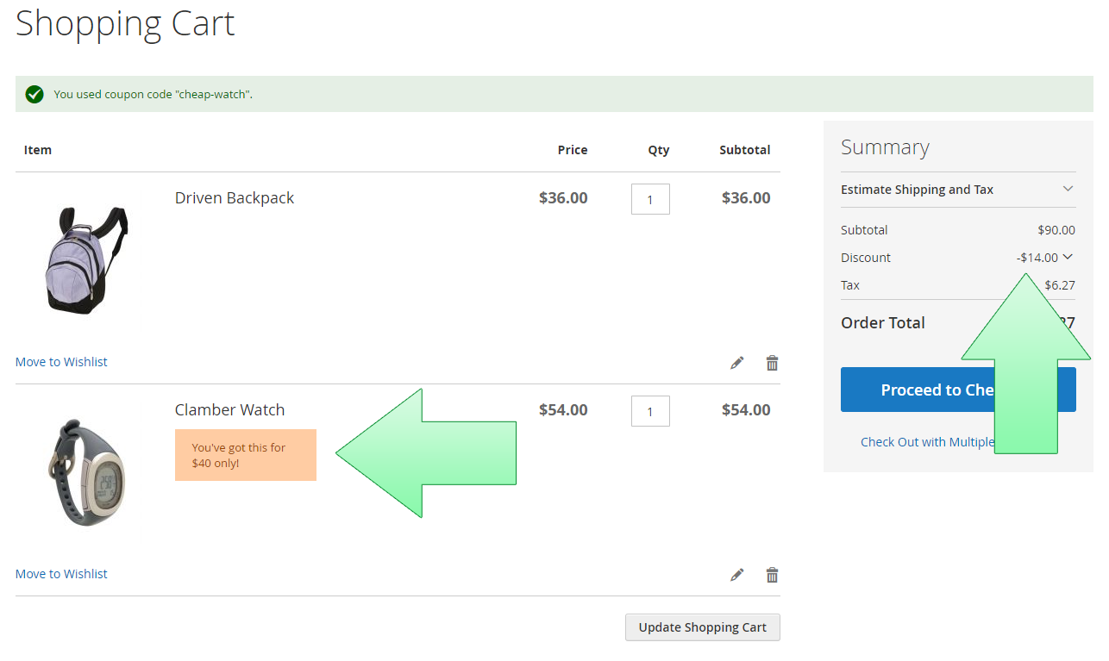
Task: Expand the Estimate Shipping and Tax section
Action: 958,190
